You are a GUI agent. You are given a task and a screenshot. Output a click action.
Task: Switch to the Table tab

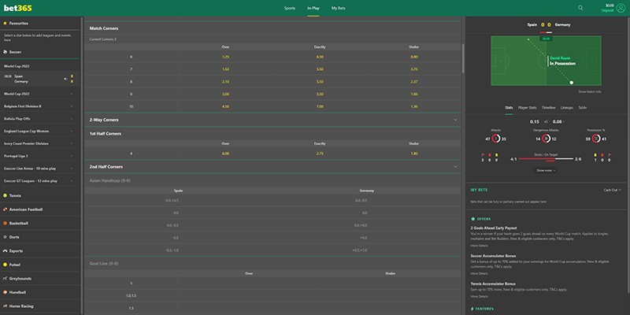click(x=582, y=108)
